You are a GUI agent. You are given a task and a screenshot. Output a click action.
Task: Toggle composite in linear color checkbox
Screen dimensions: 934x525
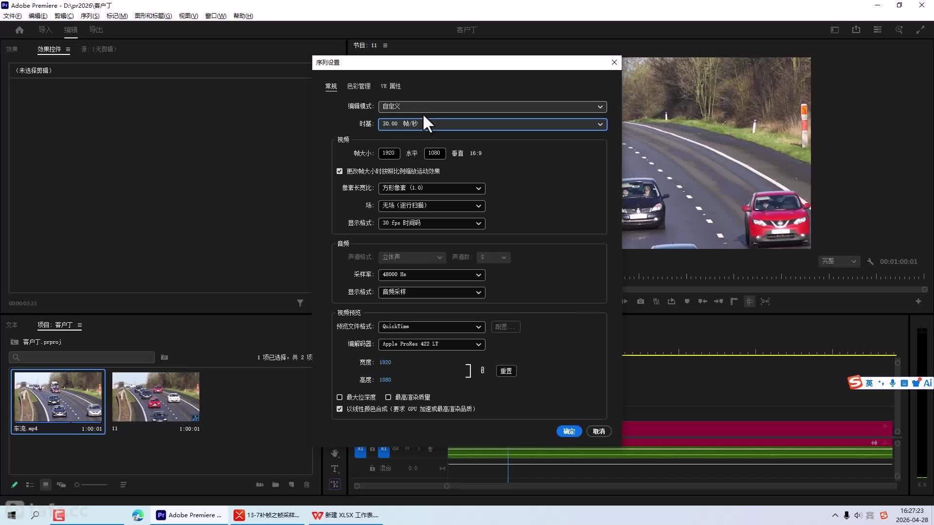(x=340, y=409)
